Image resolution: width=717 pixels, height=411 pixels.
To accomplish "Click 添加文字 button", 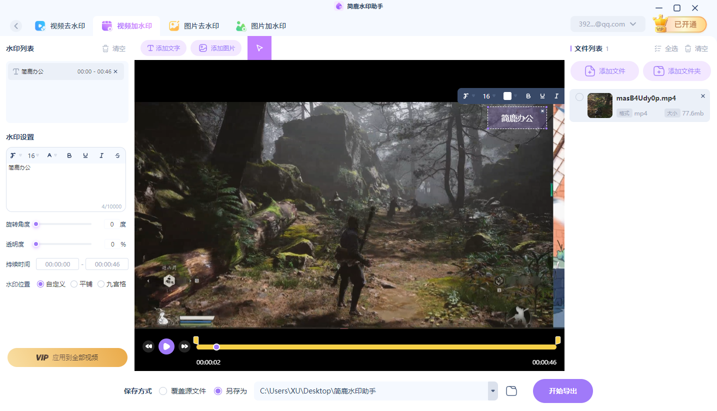I will [163, 48].
